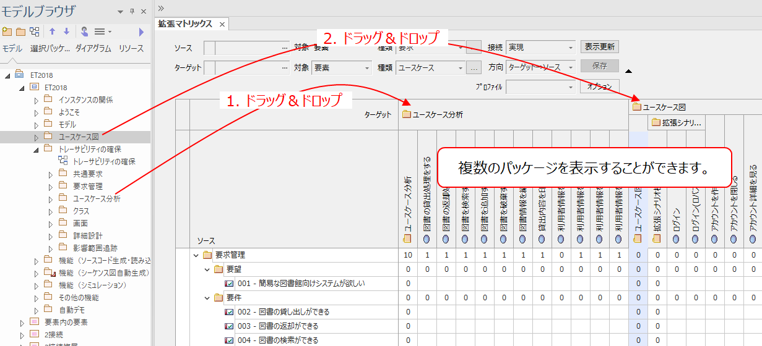Switch to the リソース tab
The width and height of the screenshot is (762, 346).
coord(131,49)
